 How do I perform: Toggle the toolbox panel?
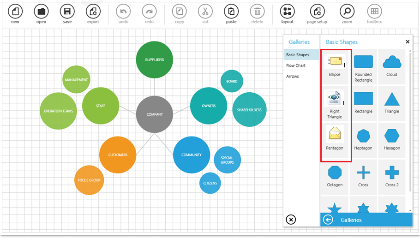(x=374, y=12)
